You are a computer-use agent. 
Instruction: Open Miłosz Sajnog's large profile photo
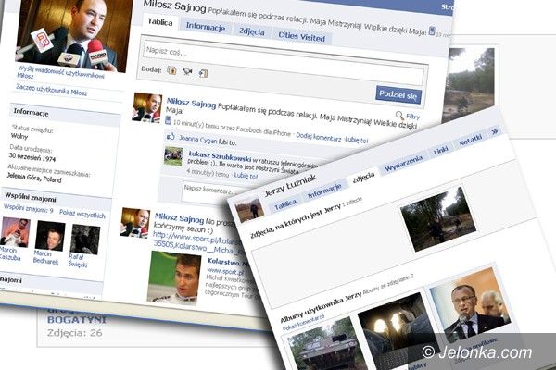pos(71,33)
